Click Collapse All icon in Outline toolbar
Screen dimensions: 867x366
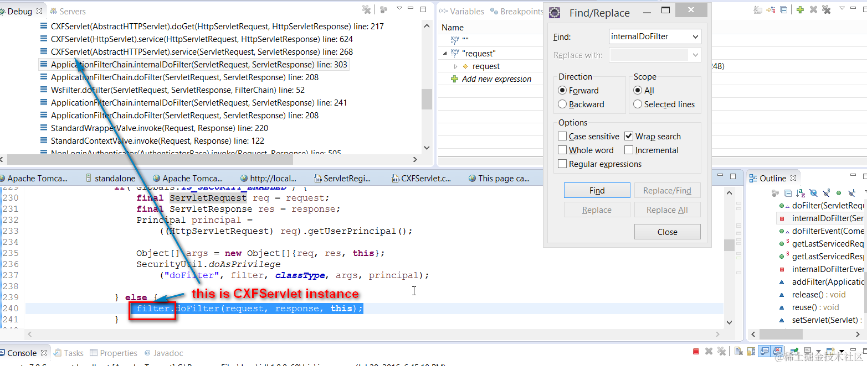click(788, 193)
